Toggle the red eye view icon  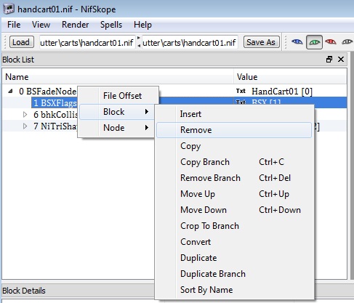331,42
